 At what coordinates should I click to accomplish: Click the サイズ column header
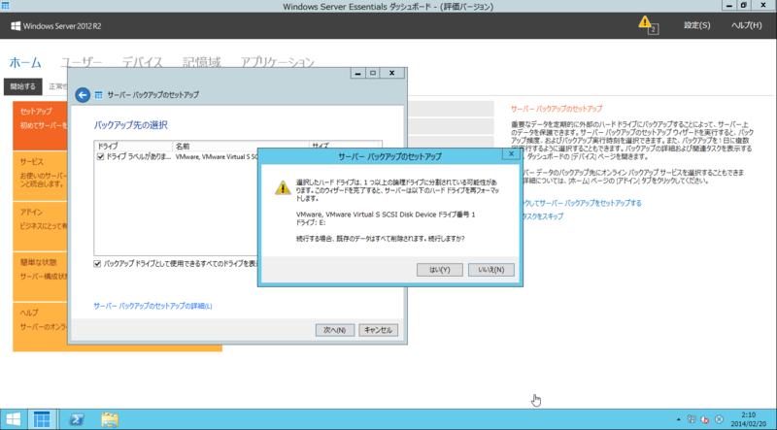coord(346,147)
